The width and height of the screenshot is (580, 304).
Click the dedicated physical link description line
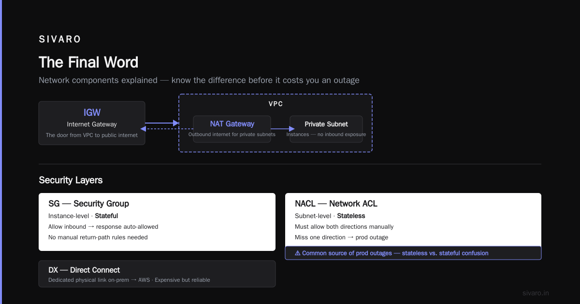[129, 280]
